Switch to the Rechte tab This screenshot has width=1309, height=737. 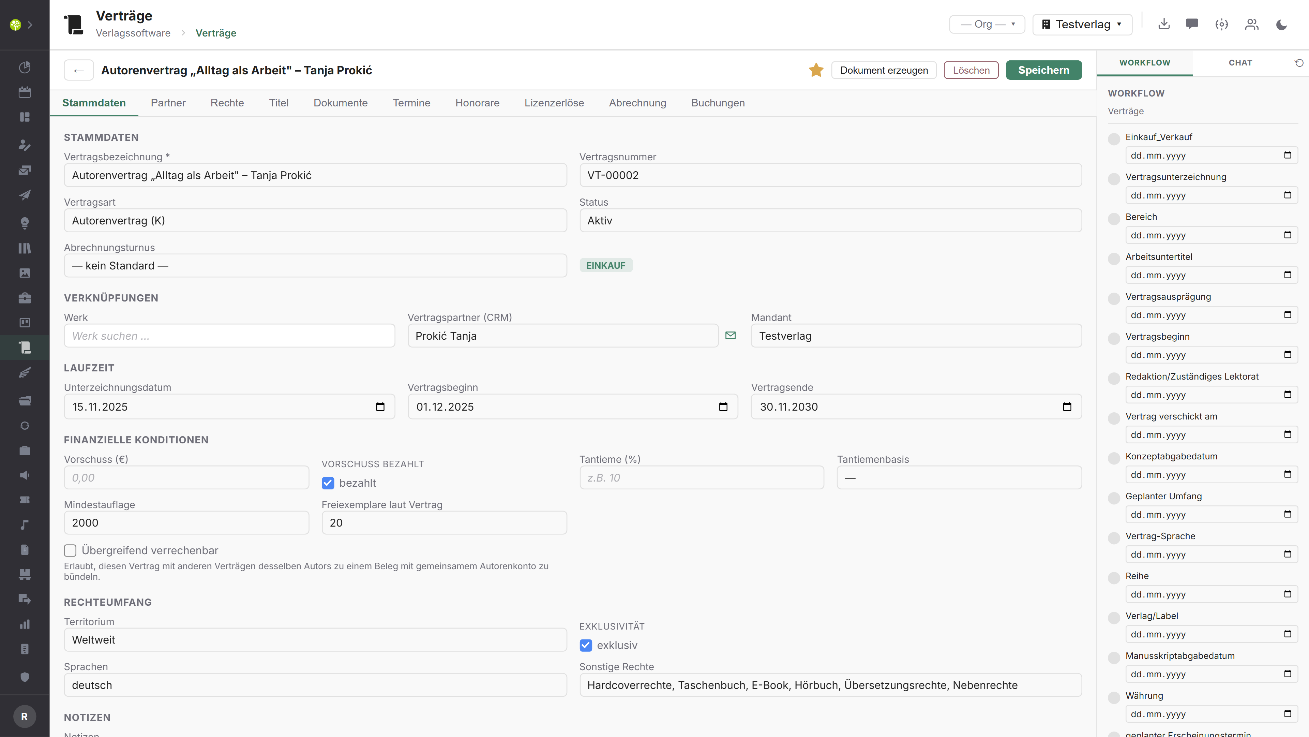(x=227, y=103)
